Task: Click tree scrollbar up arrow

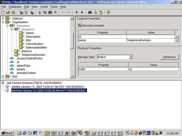Action: 72,18
